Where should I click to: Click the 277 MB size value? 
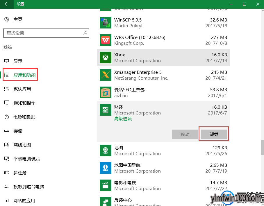pos(219,37)
